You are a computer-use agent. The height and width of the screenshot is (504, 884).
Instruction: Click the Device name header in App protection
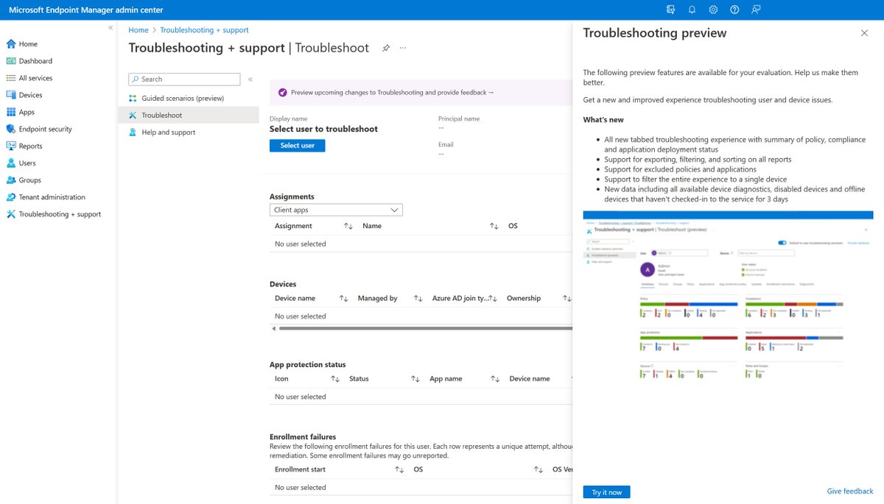[x=530, y=379]
